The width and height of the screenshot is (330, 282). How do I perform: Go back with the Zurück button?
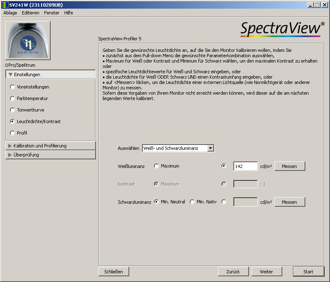[x=233, y=271]
